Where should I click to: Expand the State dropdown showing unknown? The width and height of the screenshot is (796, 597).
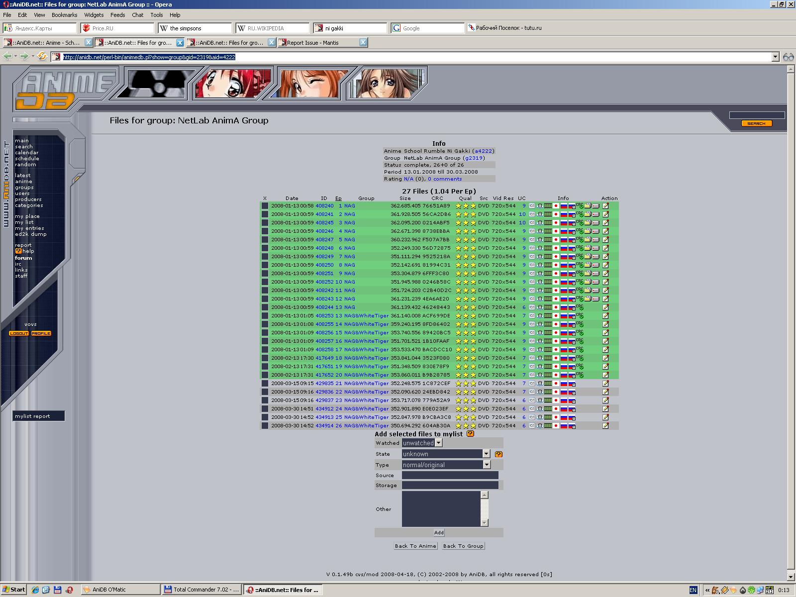(487, 454)
